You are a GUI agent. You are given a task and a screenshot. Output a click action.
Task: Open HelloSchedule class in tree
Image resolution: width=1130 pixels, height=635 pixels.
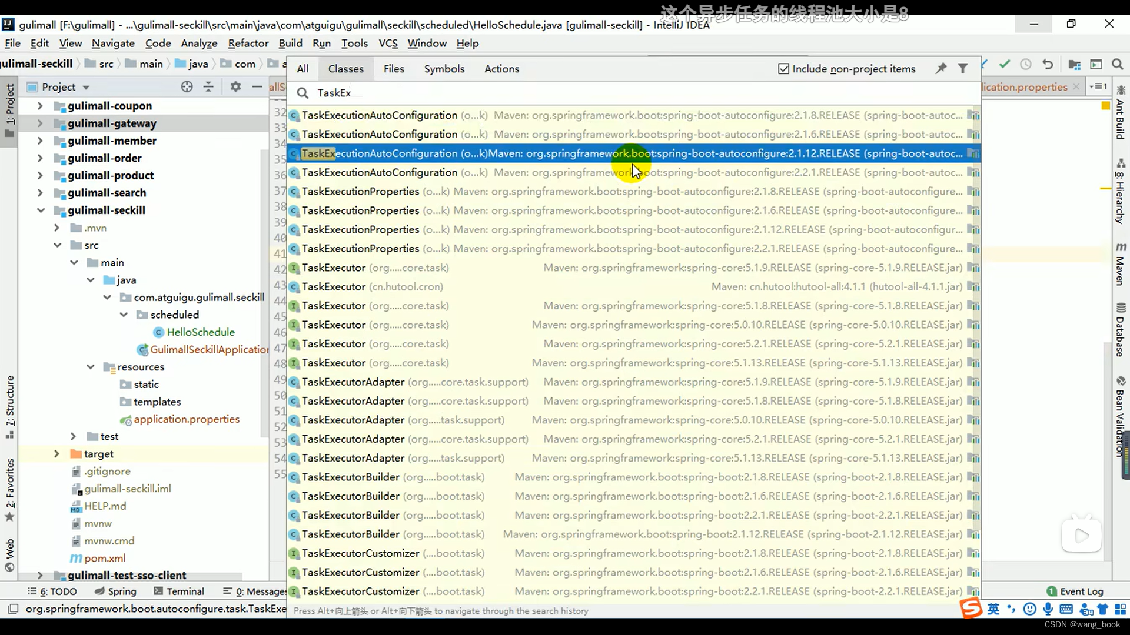(200, 332)
